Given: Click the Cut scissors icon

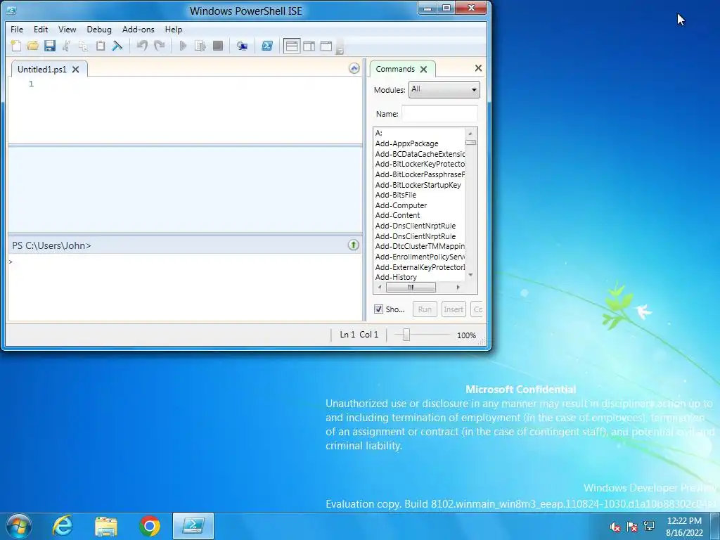Looking at the screenshot, I should [67, 46].
